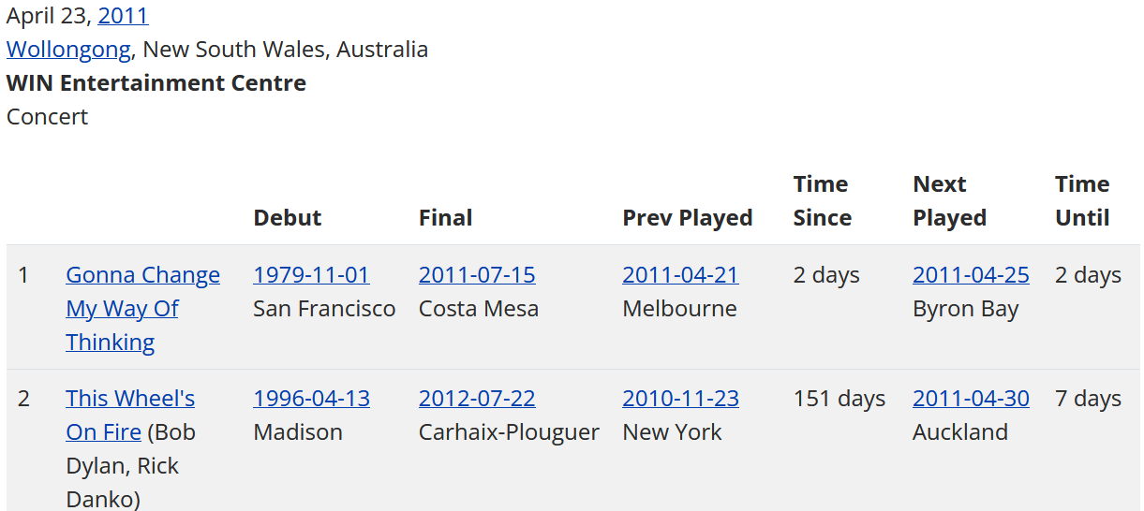Screen dimensions: 1144x511
Task: Click the 151 days time since cell
Action: pyautogui.click(x=839, y=399)
